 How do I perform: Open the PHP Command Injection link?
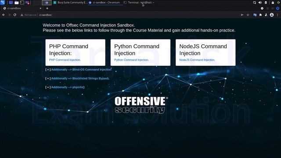[65, 60]
